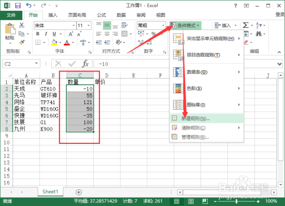The image size is (285, 206).
Task: Click the cell Borders icon
Action: (38, 42)
